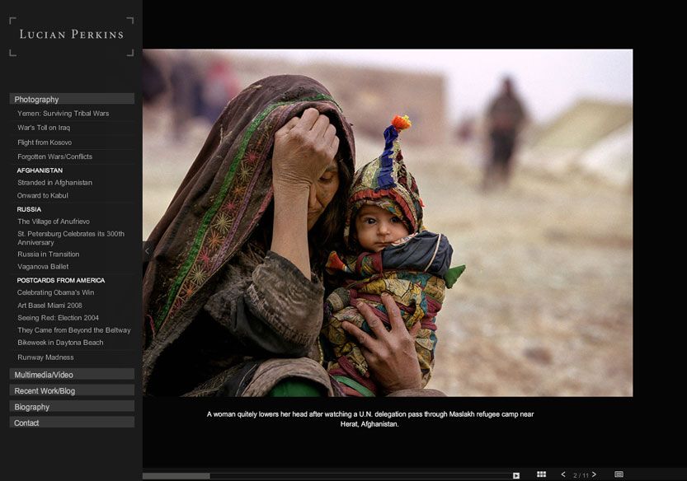Open the thumbnail grid view icon
Screen dimensions: 687x481
pos(542,474)
